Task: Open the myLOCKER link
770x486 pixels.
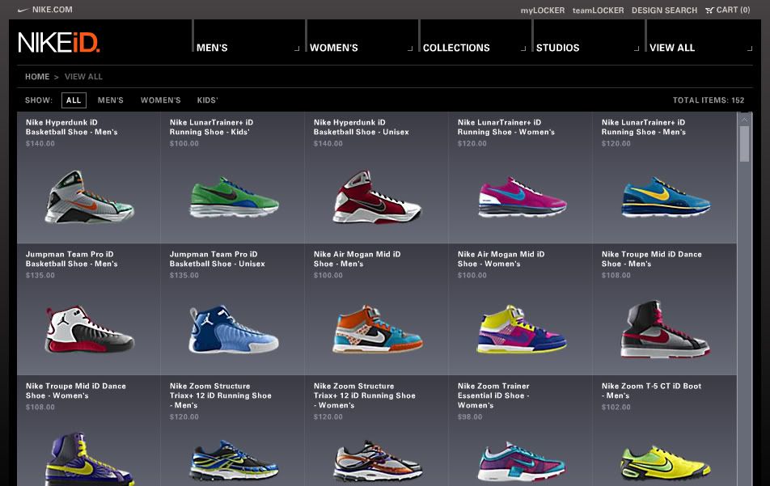Action: 542,11
